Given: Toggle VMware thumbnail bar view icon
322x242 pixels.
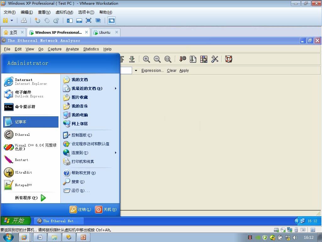Looking at the screenshot, I should click(79, 20).
